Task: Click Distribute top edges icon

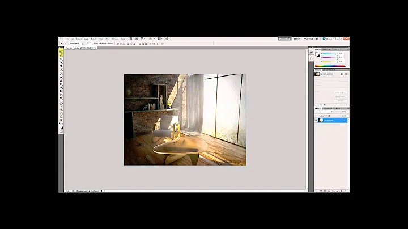Action: pos(140,44)
